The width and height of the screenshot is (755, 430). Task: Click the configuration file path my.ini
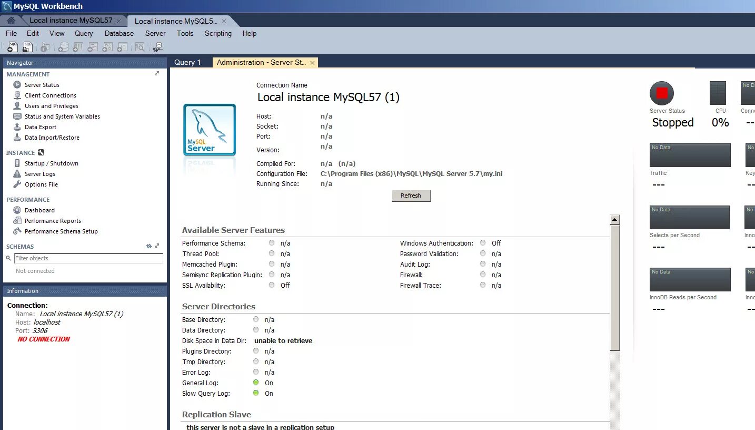point(412,173)
